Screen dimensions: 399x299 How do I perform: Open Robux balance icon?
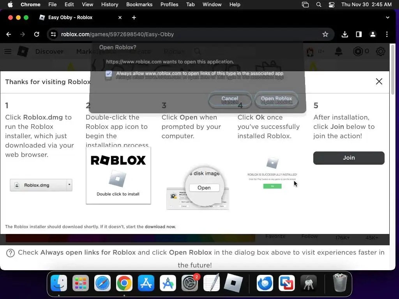pos(358,52)
